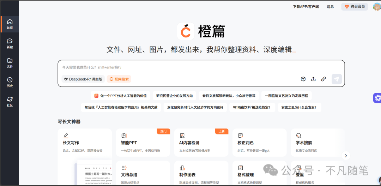Open the 格式整理 card title

click(x=246, y=175)
